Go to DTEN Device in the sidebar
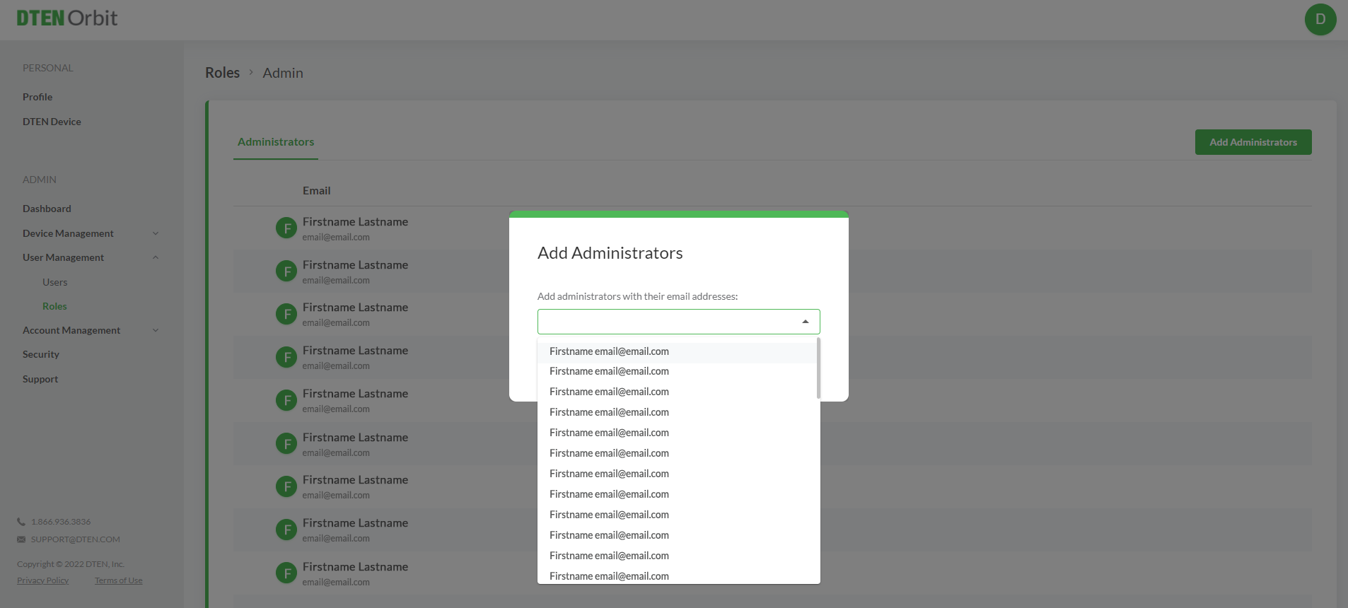 pos(52,122)
